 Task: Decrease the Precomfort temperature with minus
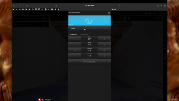pyautogui.click(x=75, y=50)
